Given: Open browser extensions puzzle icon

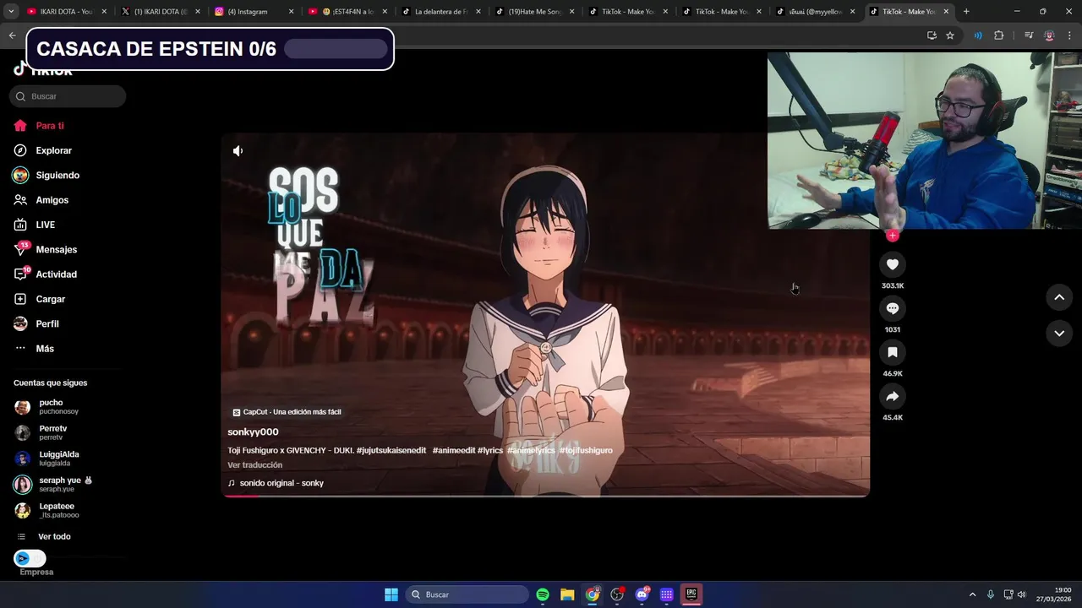Looking at the screenshot, I should (998, 35).
